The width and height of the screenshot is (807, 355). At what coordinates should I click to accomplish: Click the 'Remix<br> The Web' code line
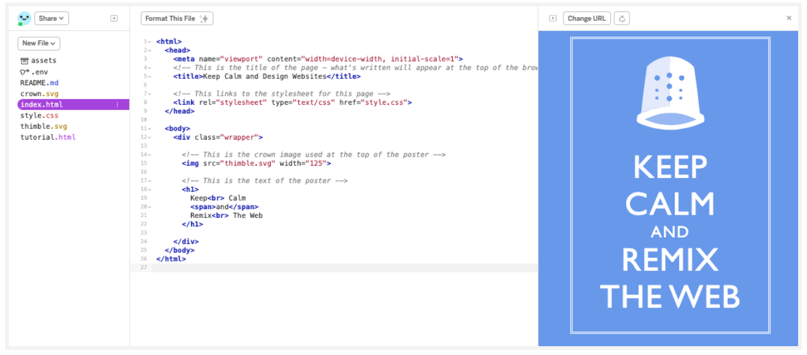[226, 215]
